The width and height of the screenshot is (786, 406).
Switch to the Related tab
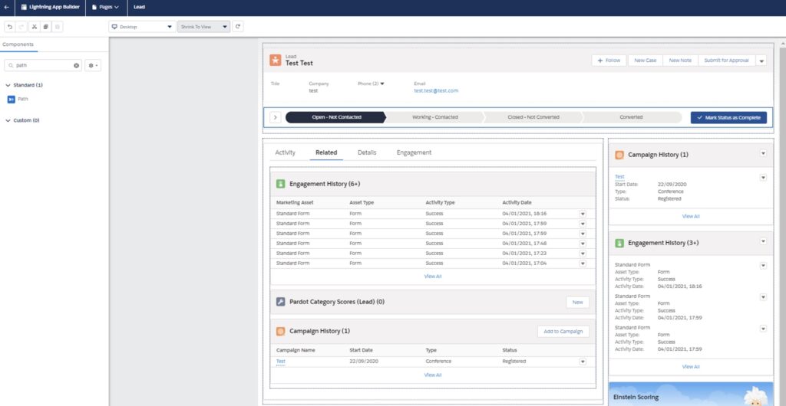tap(326, 152)
